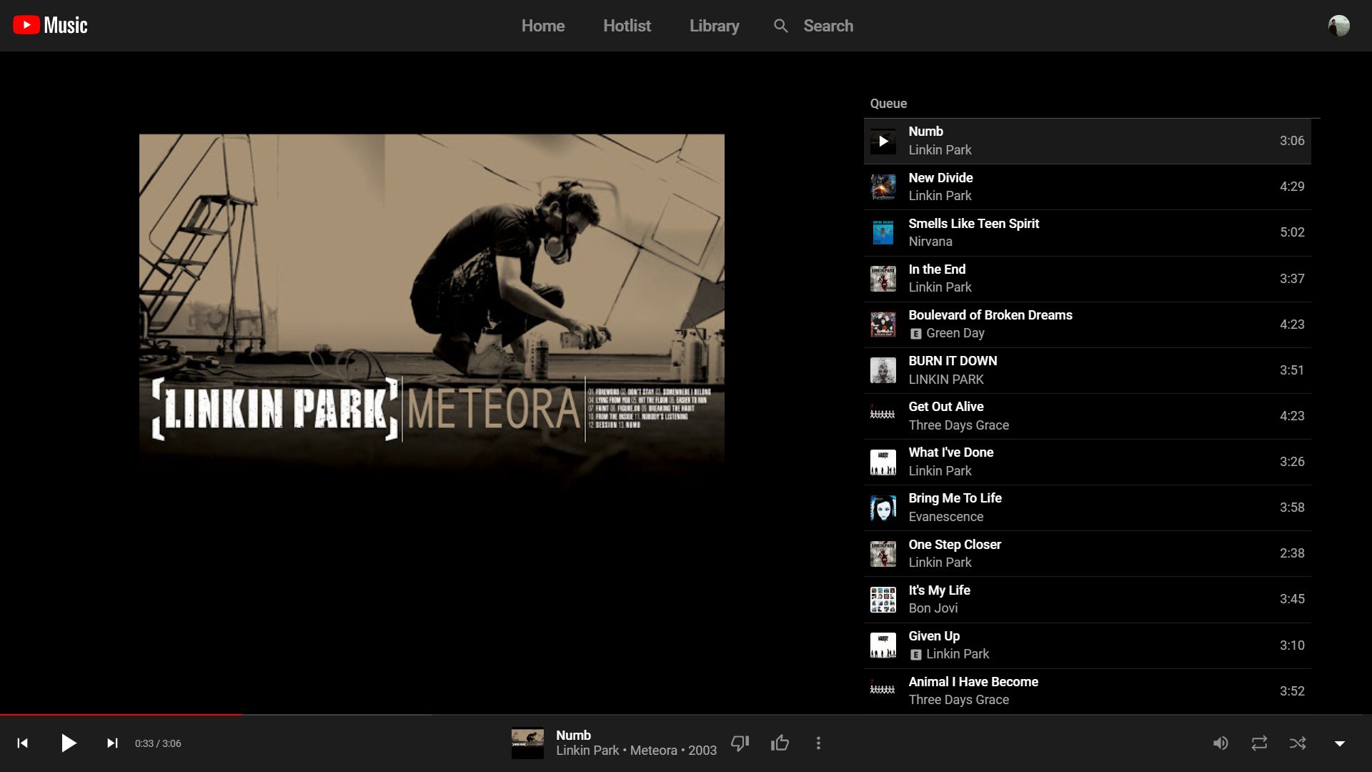Click One Step Closer album thumbnail
Screen dimensions: 1372x772
(883, 554)
